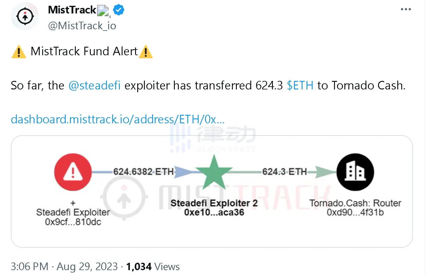Click the MistTrack display name

[x=72, y=10]
